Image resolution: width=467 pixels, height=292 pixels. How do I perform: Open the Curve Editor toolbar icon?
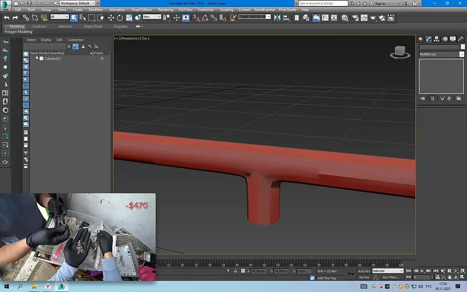325,18
